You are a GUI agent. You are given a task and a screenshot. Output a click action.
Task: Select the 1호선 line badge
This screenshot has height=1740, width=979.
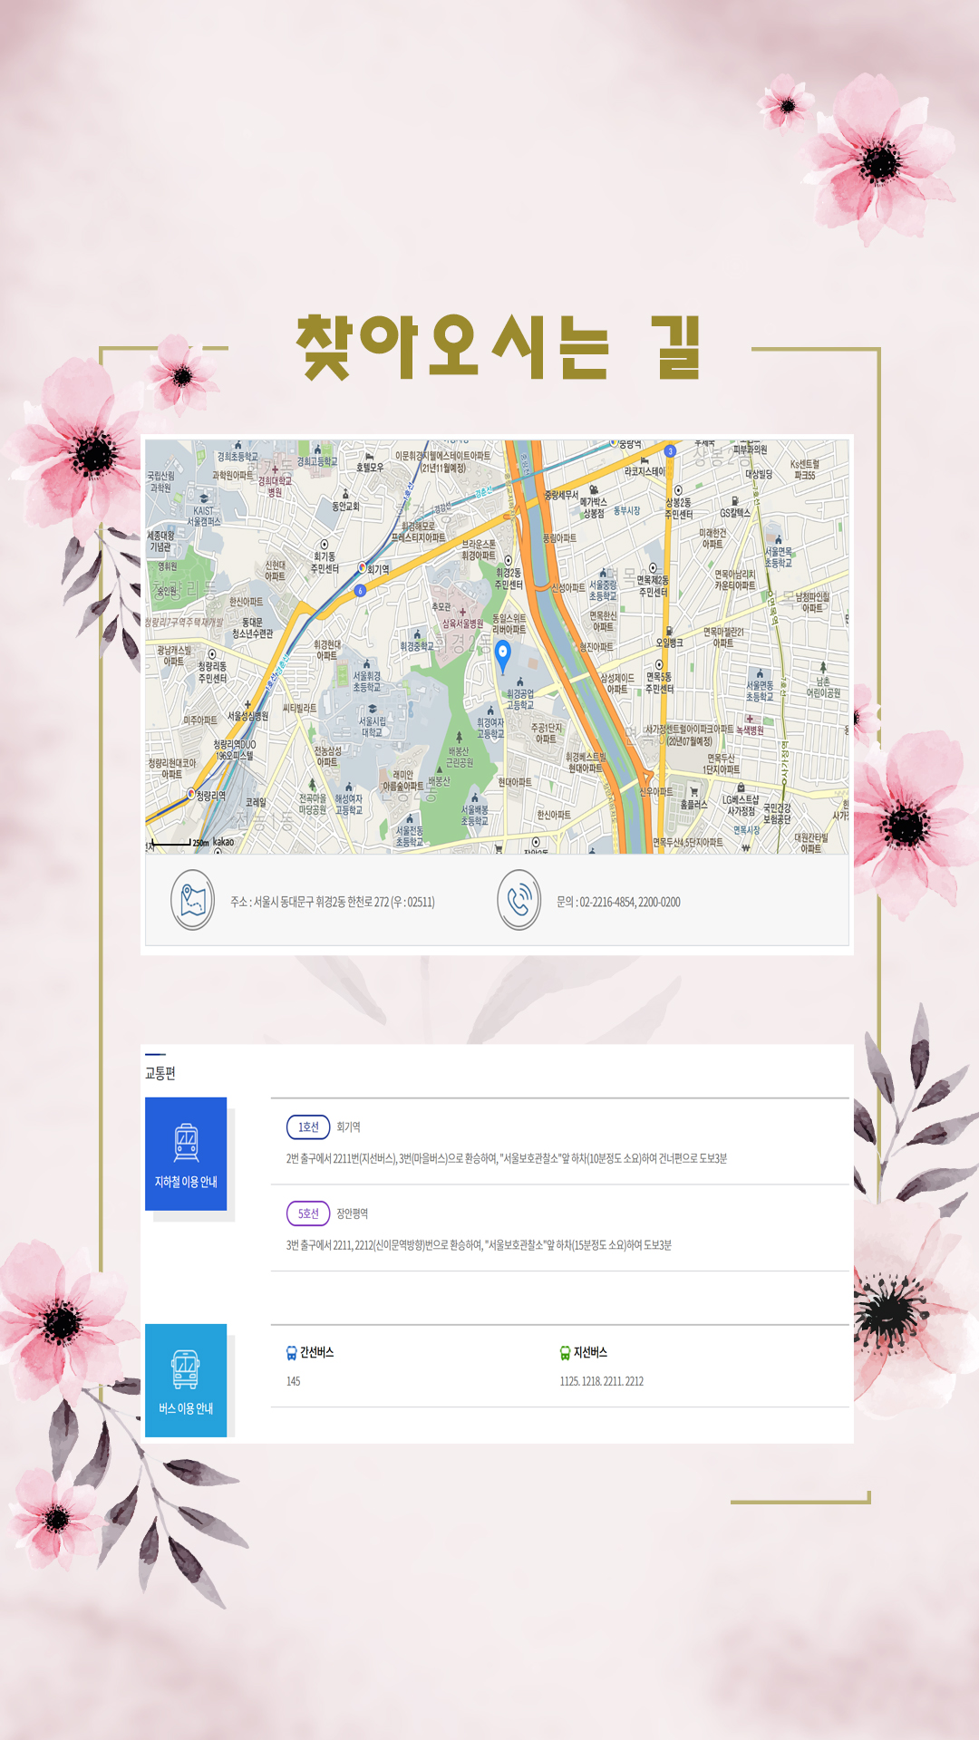[308, 1126]
